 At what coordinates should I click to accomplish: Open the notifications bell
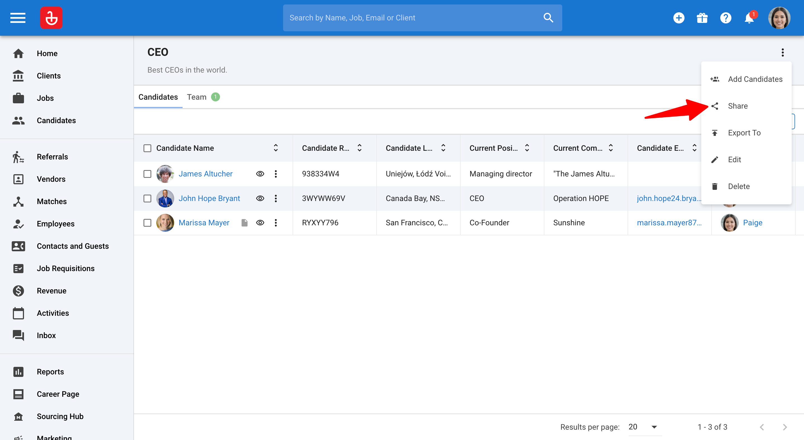point(749,18)
